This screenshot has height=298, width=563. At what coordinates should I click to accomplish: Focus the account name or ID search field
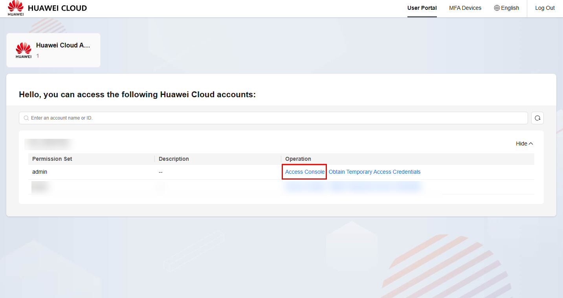click(x=275, y=118)
